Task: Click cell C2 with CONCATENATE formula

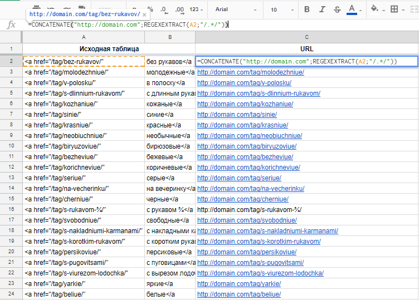Action: click(307, 61)
